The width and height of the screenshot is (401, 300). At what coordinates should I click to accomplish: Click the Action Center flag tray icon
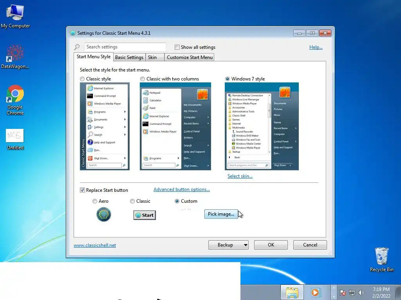click(343, 293)
